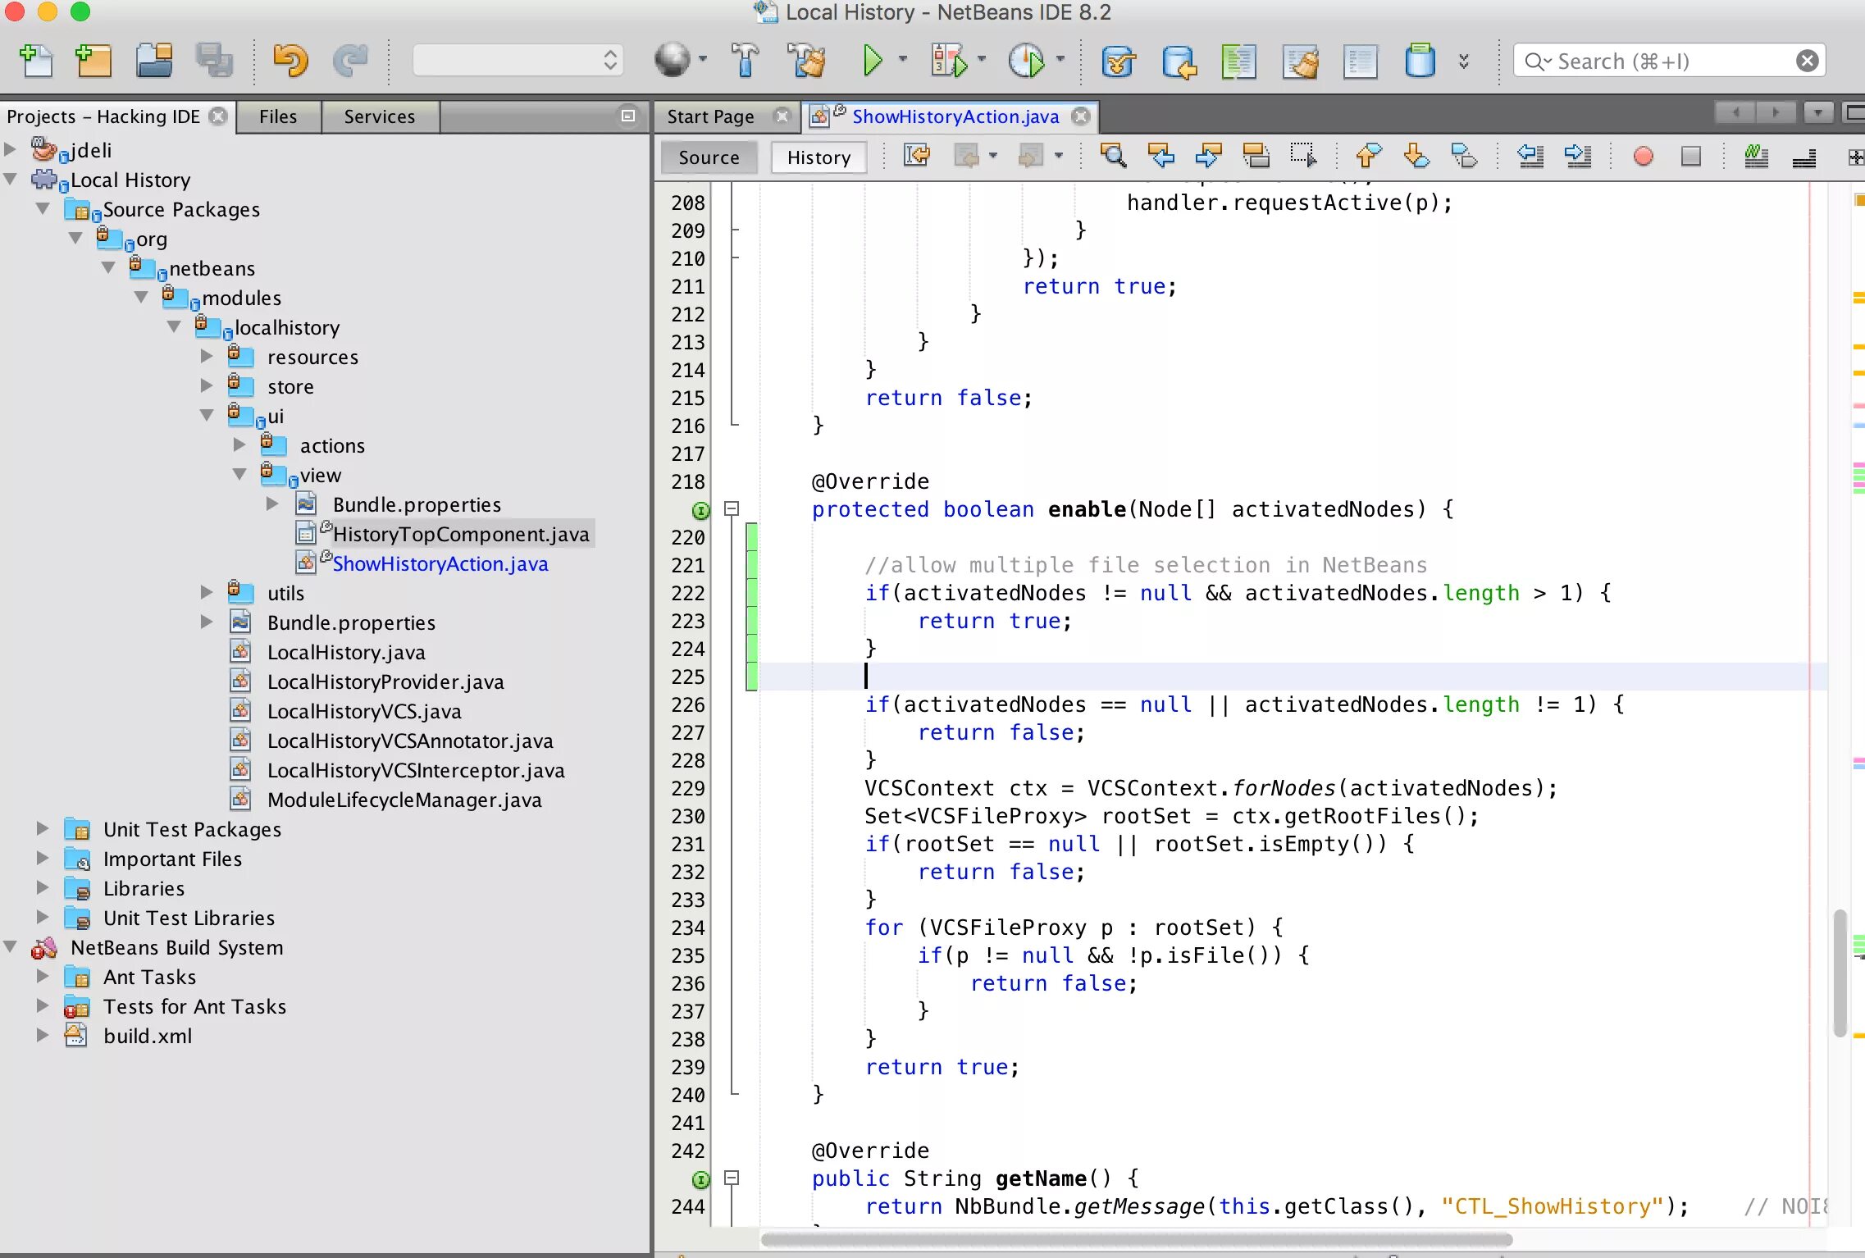Switch to the Files tab
Screen dimensions: 1865x1258
tap(278, 116)
